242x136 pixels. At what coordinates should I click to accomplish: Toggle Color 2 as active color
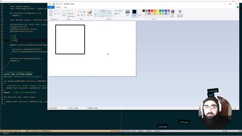click(140, 14)
